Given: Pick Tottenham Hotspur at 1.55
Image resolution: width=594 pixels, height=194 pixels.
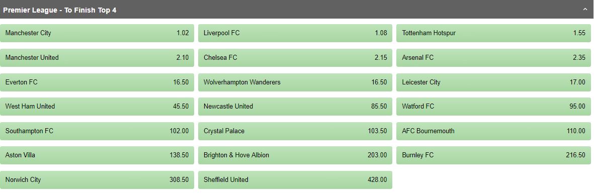Looking at the screenshot, I should pos(493,33).
